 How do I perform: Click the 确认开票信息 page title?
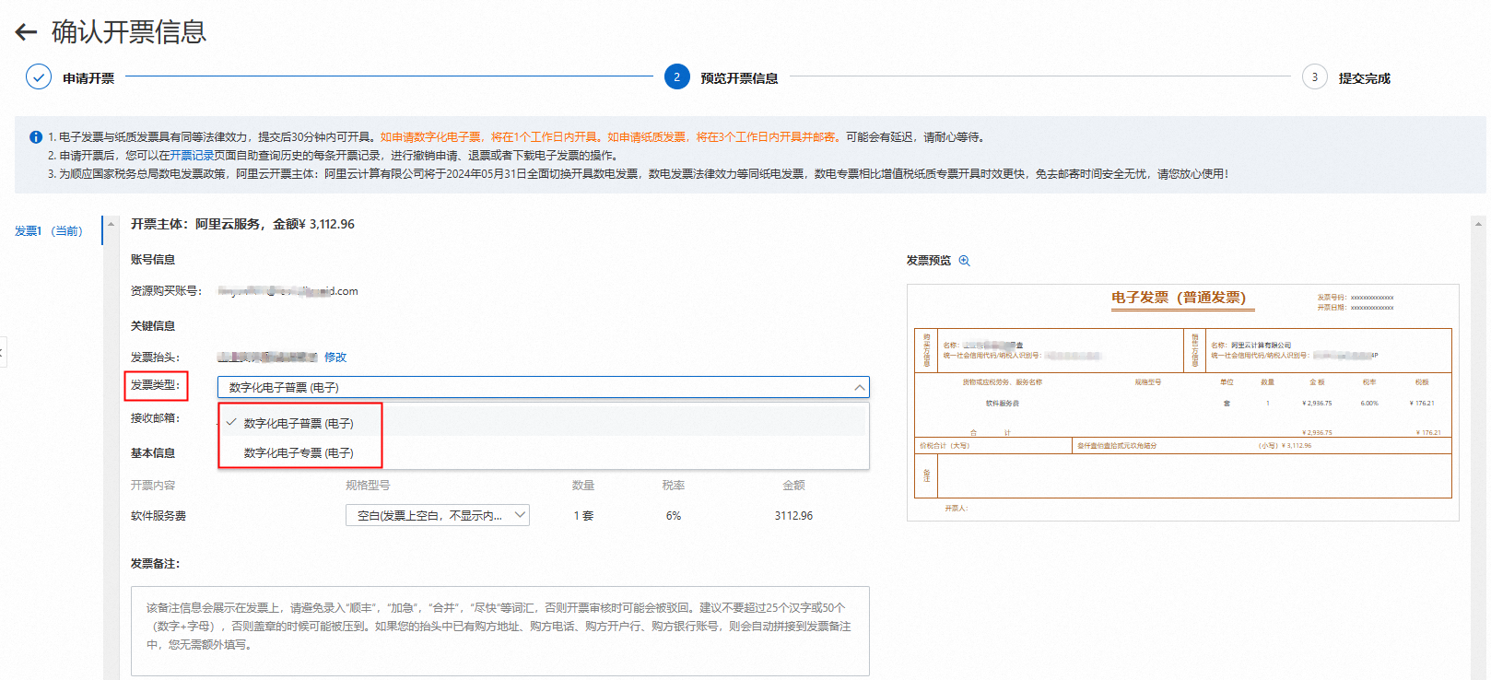point(129,32)
